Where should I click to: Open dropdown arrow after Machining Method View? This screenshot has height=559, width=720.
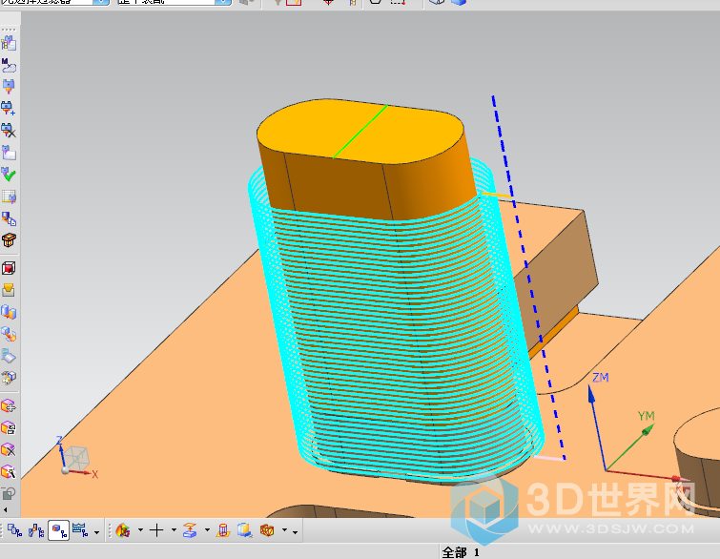tap(96, 532)
